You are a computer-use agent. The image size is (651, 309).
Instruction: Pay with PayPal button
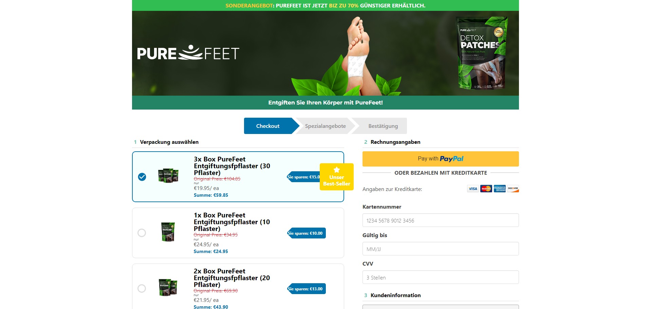tap(441, 159)
